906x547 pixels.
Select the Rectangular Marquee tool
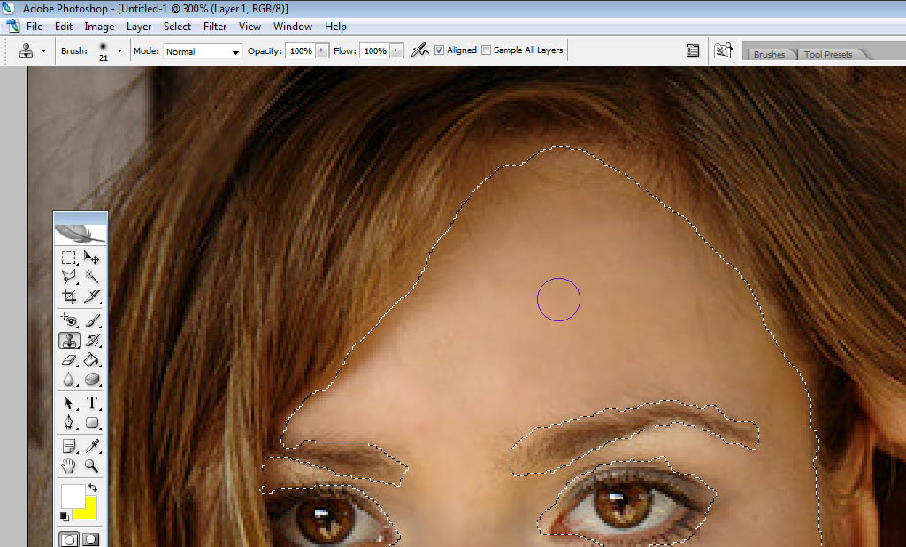[69, 258]
